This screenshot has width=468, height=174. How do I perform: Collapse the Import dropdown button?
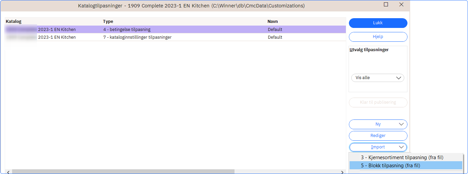[378, 147]
